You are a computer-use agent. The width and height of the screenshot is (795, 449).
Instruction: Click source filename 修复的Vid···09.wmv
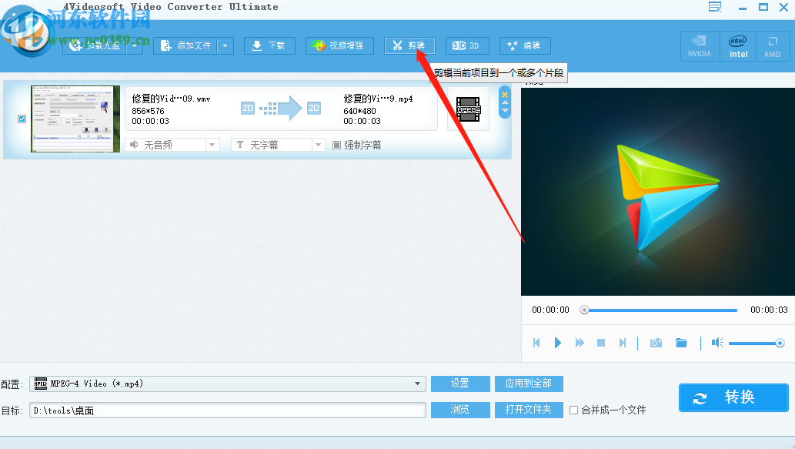(x=171, y=99)
